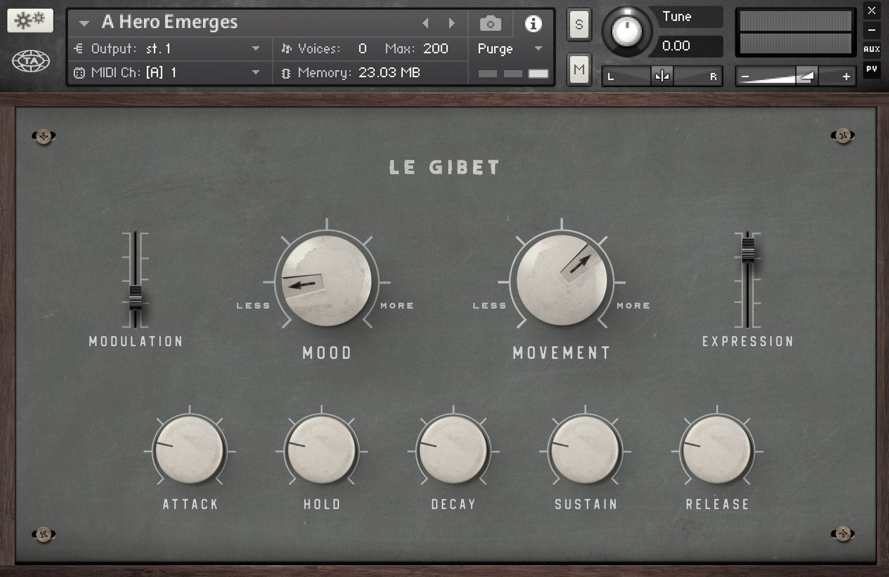Open the Output st. 1 dropdown
Screen dimensions: 889x577
(256, 49)
